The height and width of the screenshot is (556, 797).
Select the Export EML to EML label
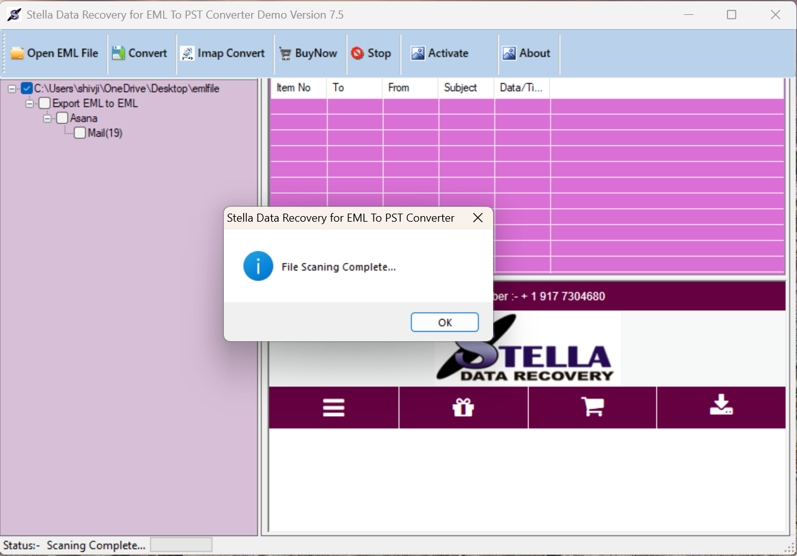click(x=95, y=103)
